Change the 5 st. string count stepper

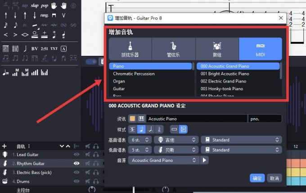[140, 150]
